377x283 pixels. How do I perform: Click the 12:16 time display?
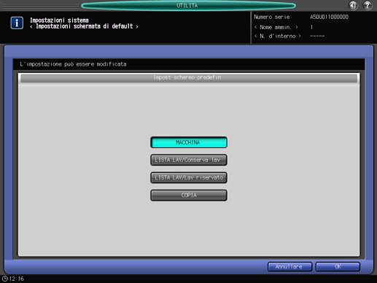pyautogui.click(x=17, y=279)
